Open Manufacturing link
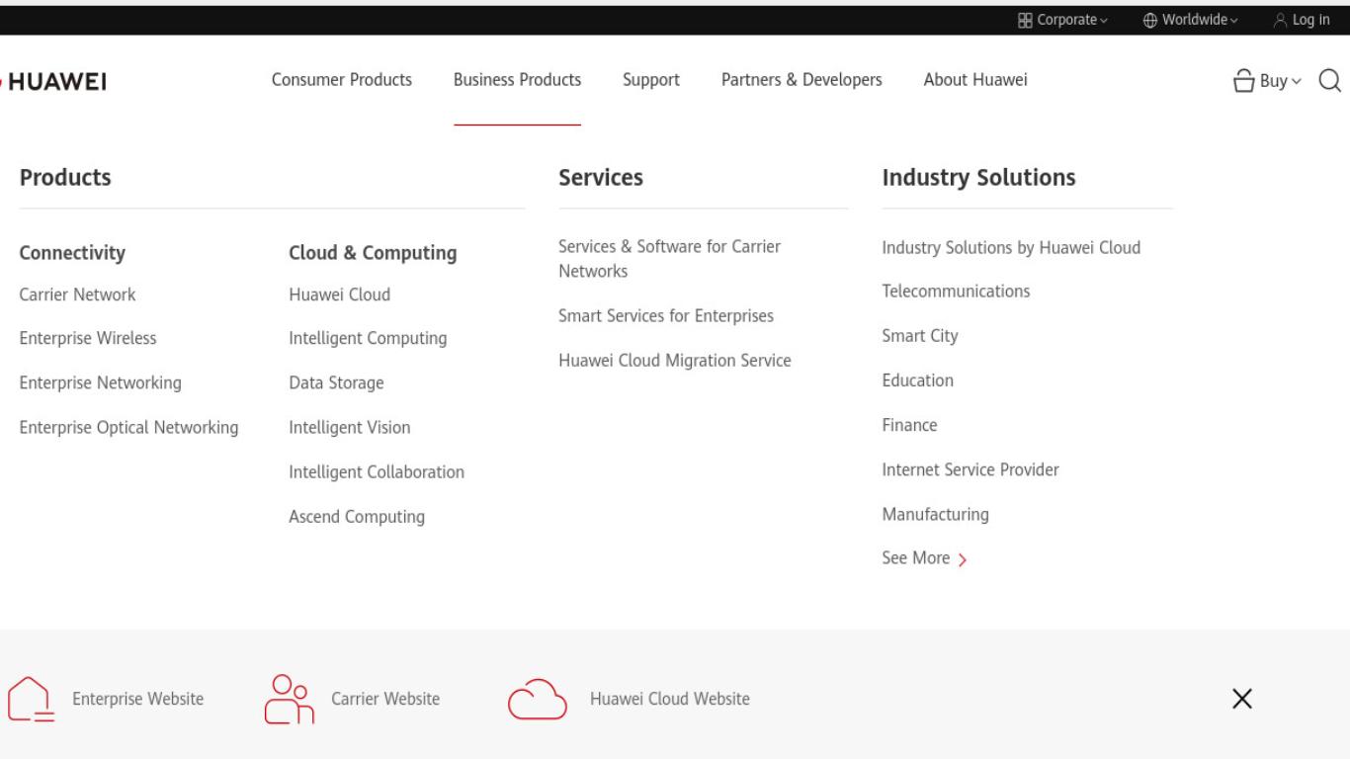Screen dimensions: 1350x759 [936, 514]
